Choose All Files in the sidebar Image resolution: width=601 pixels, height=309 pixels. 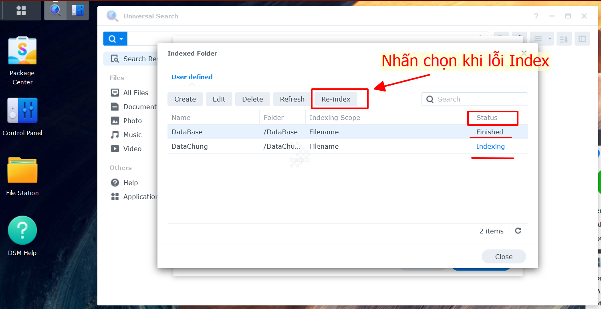tap(135, 93)
